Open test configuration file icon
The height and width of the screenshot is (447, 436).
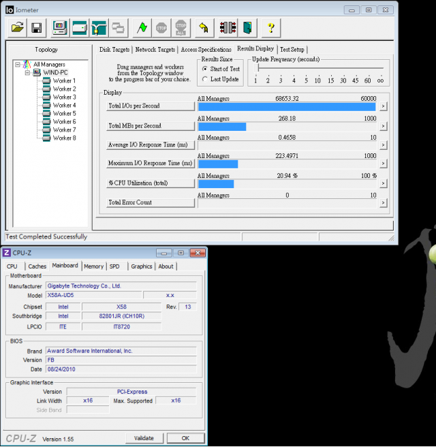coord(18,28)
